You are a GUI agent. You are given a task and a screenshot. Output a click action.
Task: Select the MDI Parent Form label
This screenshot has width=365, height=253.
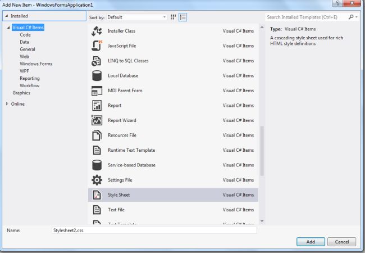(x=125, y=91)
